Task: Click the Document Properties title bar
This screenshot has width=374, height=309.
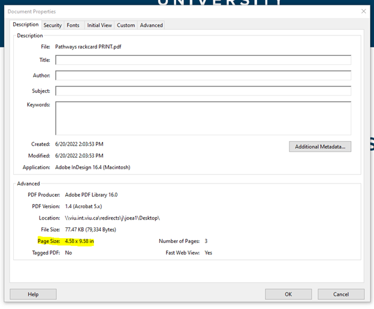Action: [180, 11]
